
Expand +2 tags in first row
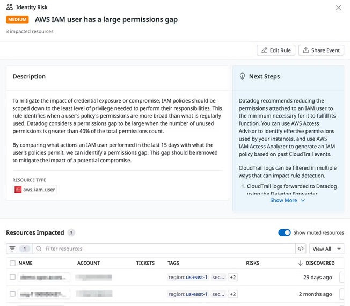pyautogui.click(x=232, y=278)
